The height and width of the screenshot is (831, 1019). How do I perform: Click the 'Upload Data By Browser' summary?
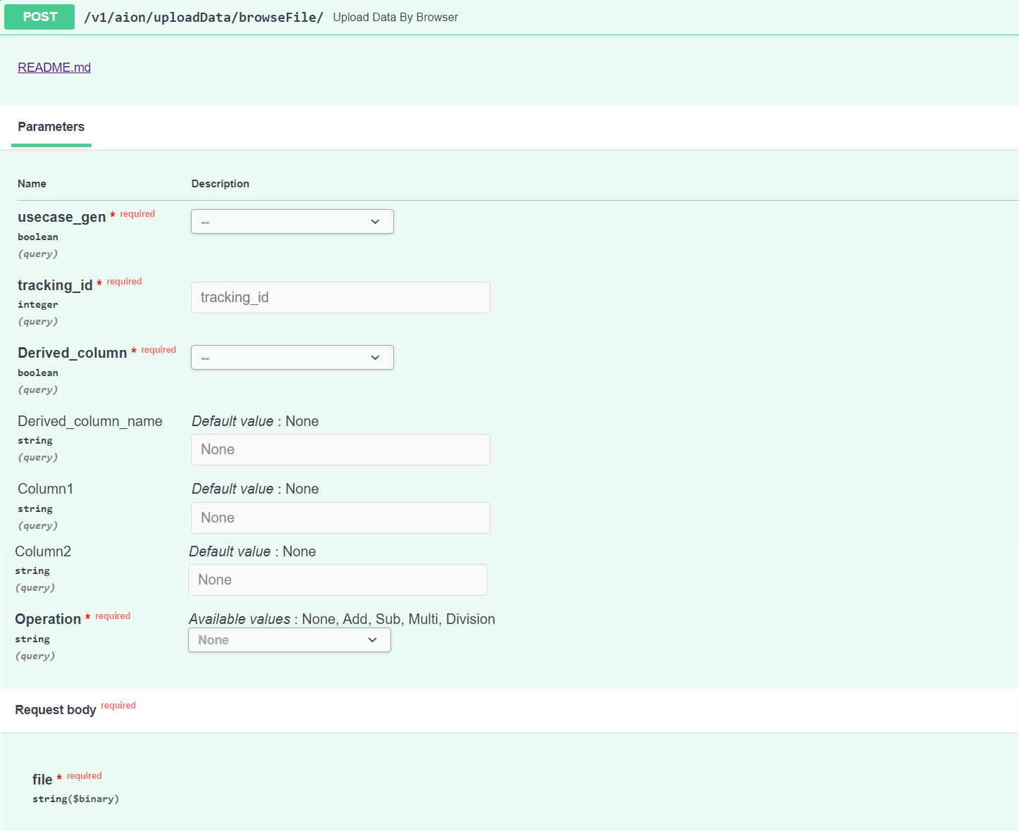point(395,18)
